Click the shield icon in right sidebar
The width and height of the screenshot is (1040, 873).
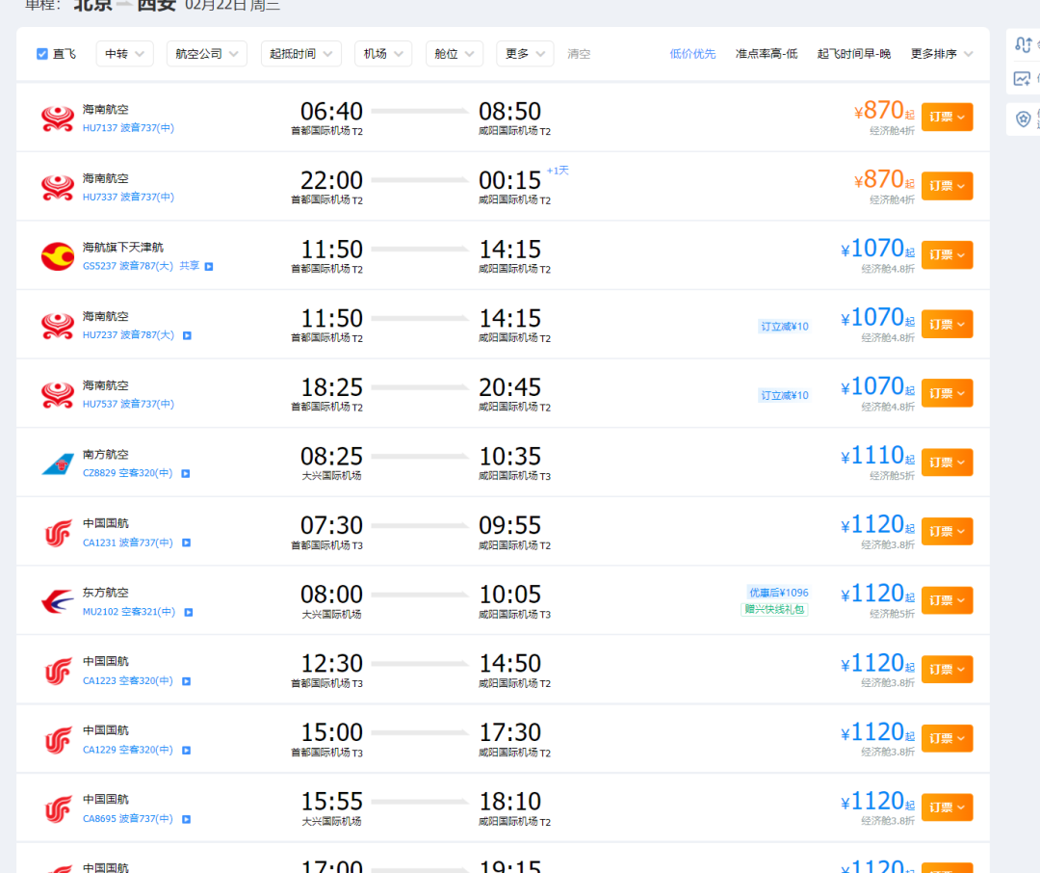[x=1024, y=119]
